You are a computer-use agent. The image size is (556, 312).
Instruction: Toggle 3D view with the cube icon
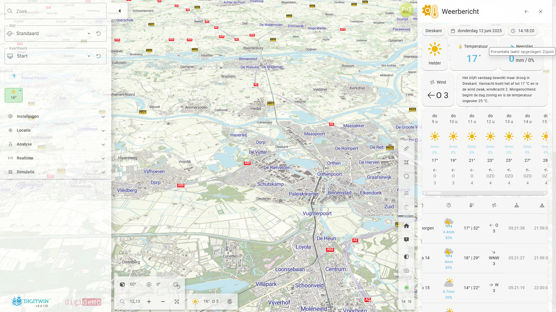point(122,284)
